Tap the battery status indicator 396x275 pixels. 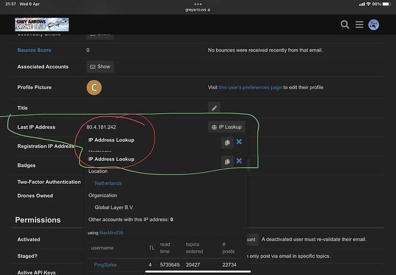(x=386, y=4)
